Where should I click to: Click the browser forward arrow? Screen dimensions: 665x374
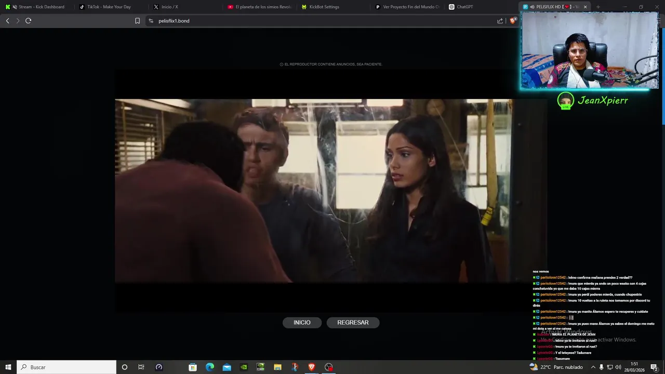(18, 21)
